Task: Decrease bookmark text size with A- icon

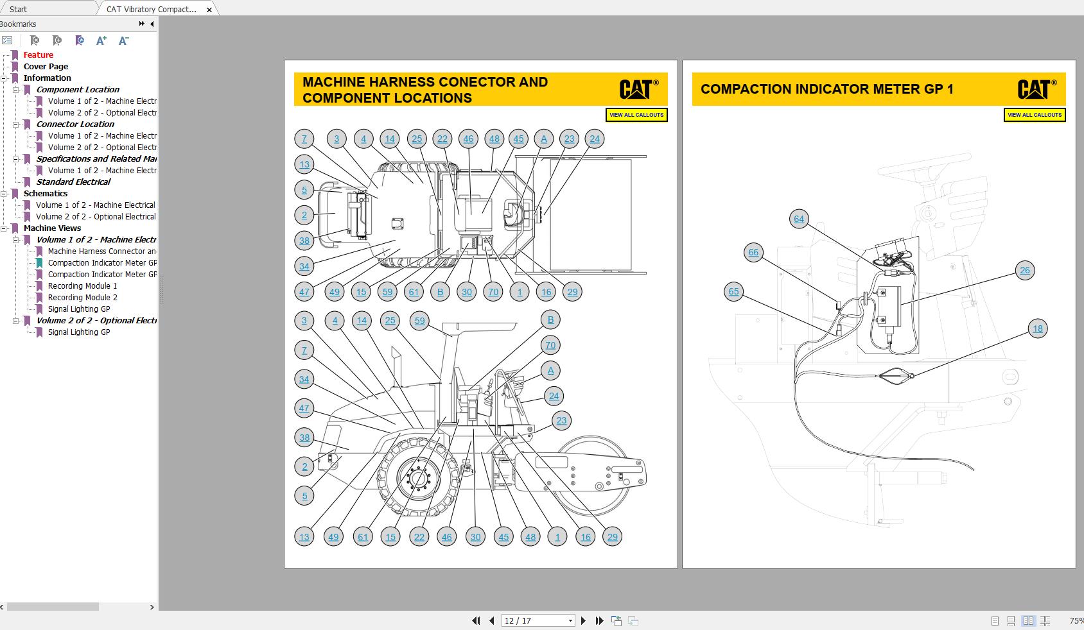Action: 123,40
